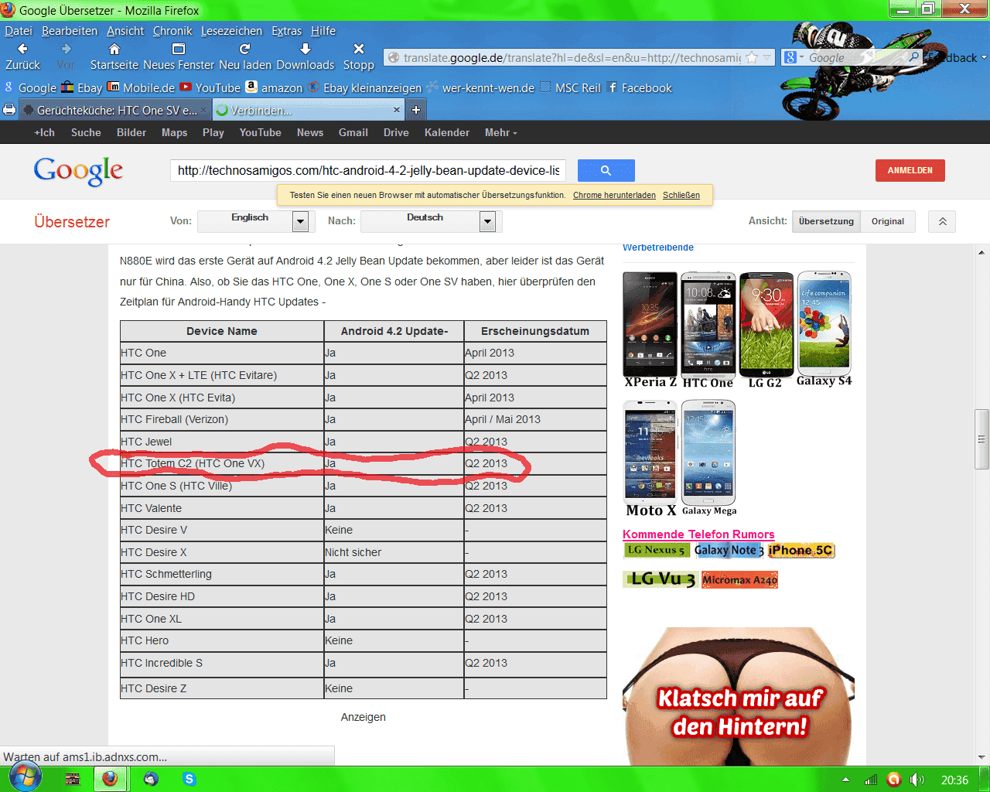Open the Bearbeiten menu
The width and height of the screenshot is (990, 792).
click(x=70, y=31)
